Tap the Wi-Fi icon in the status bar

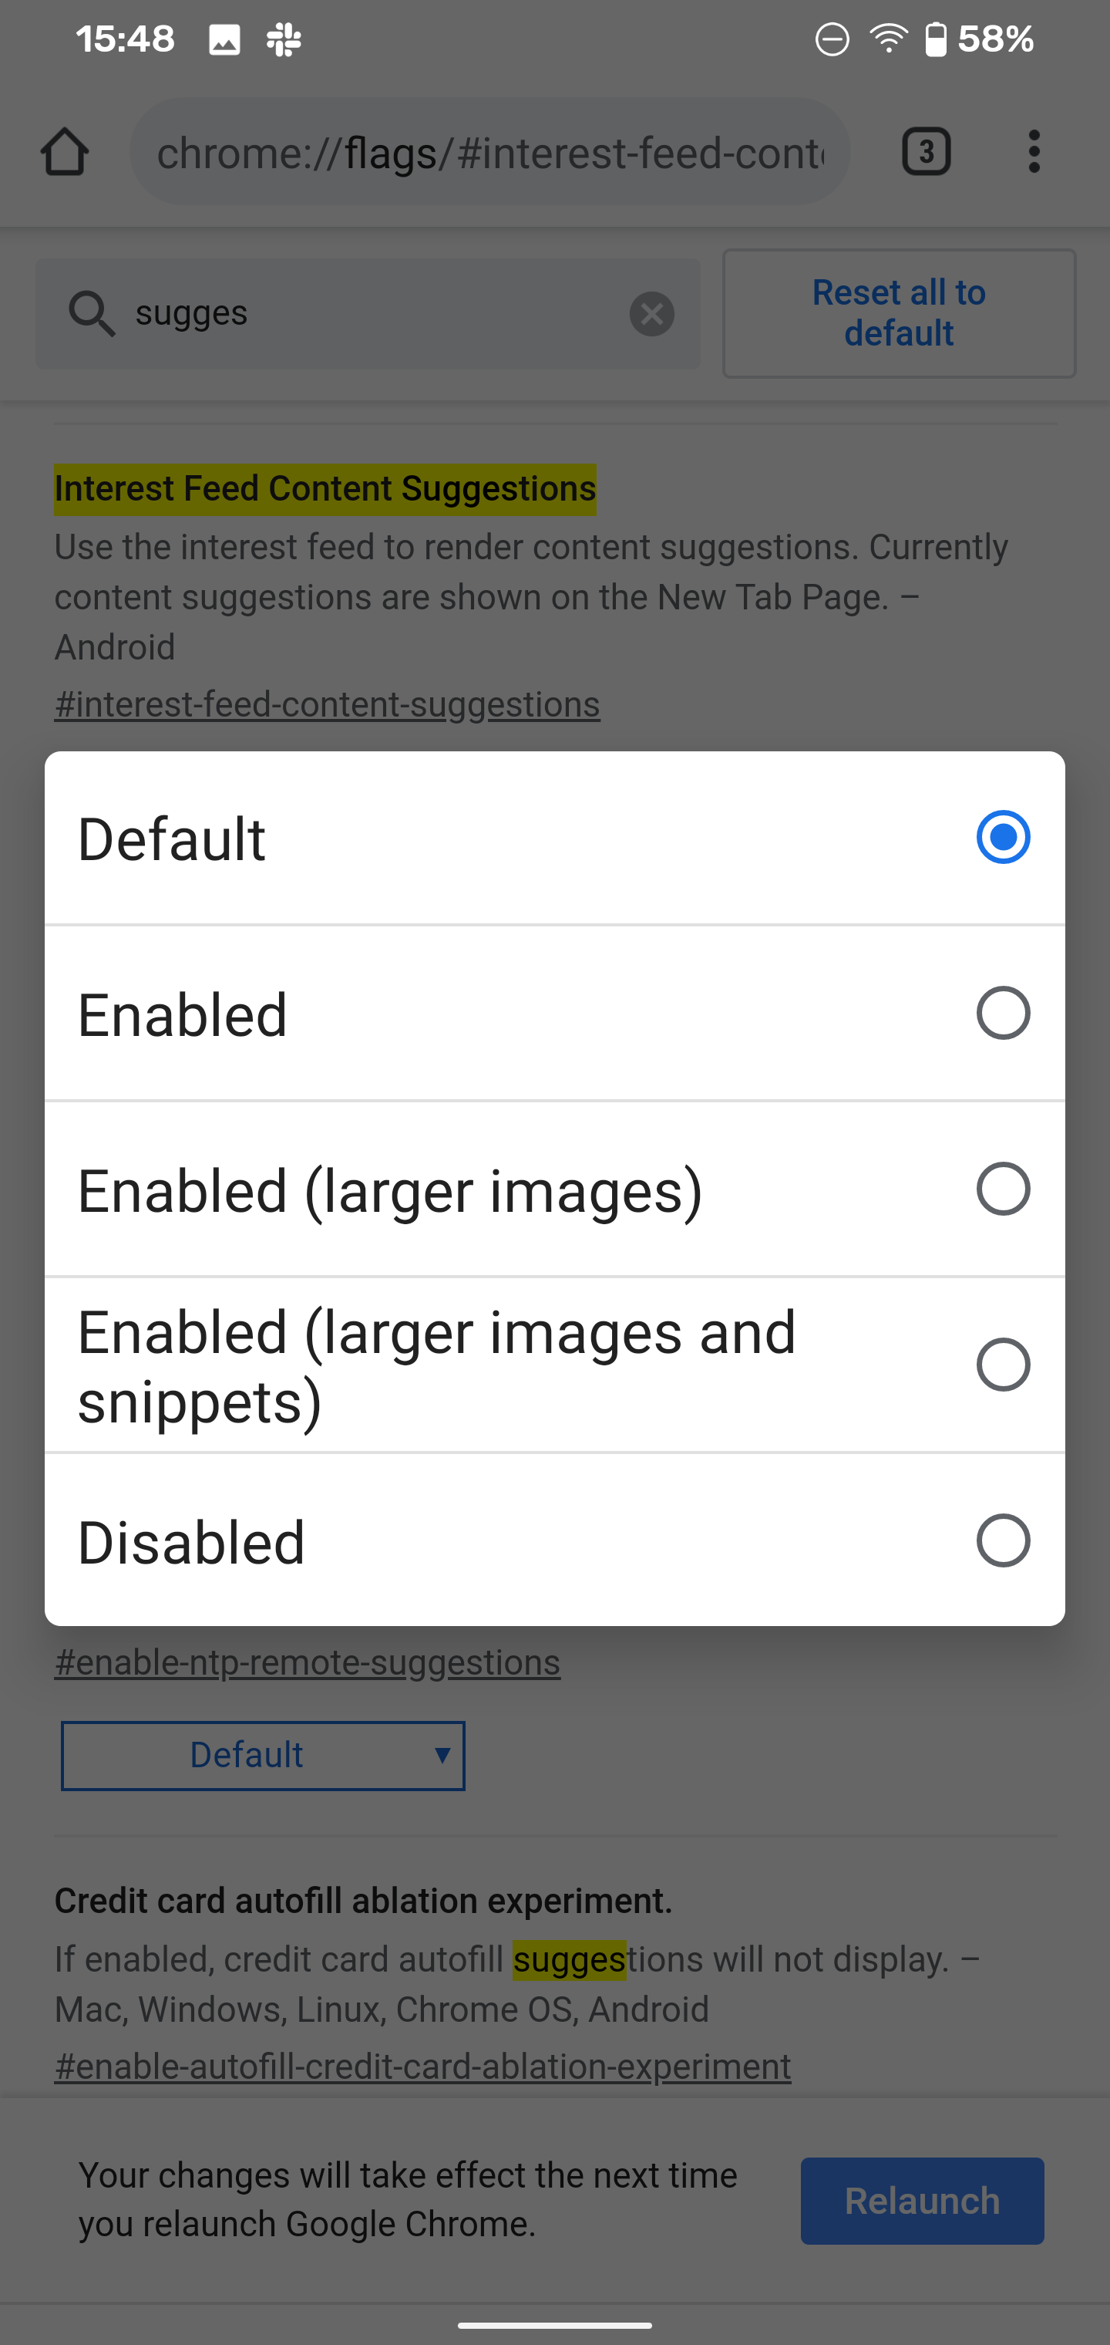(886, 39)
